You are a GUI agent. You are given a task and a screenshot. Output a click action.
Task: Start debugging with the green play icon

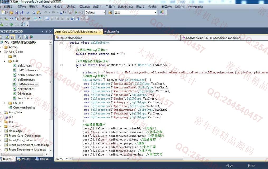[x=76, y=12]
